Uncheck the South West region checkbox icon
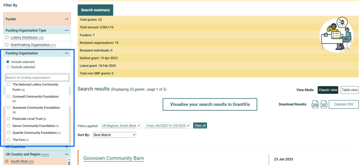 [7, 161]
